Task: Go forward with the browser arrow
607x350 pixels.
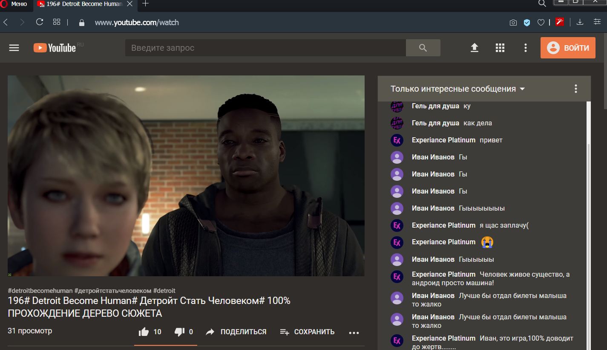Action: click(x=22, y=22)
